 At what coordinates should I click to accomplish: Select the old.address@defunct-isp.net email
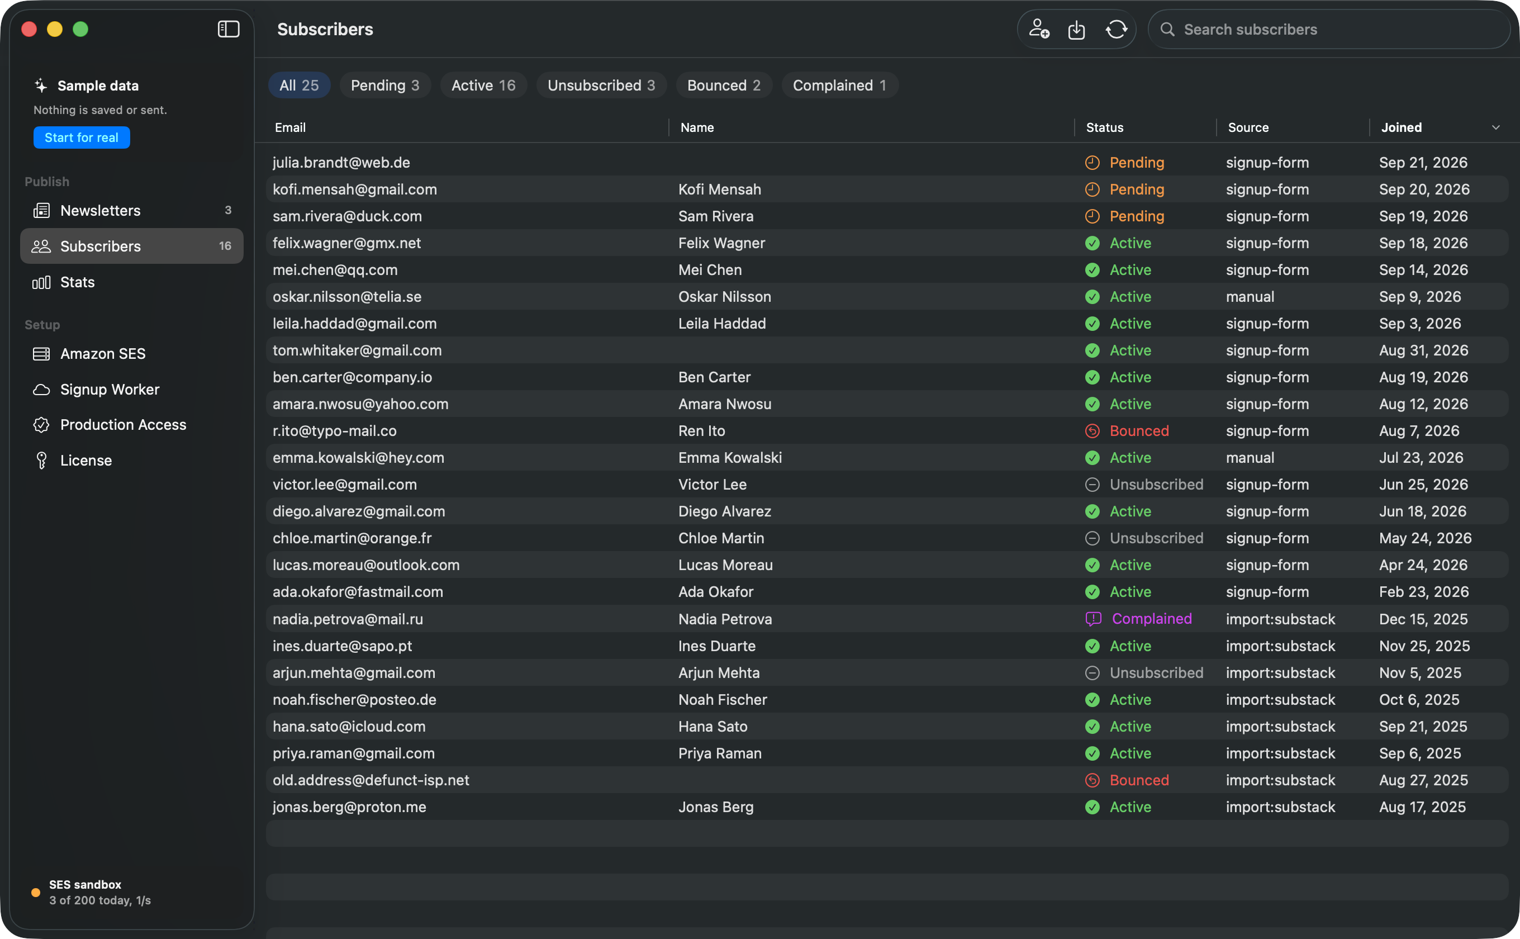pyautogui.click(x=370, y=780)
